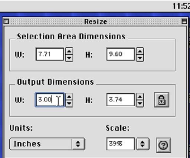
Task: Increase Selection Area width with up arrow
Action: point(69,51)
